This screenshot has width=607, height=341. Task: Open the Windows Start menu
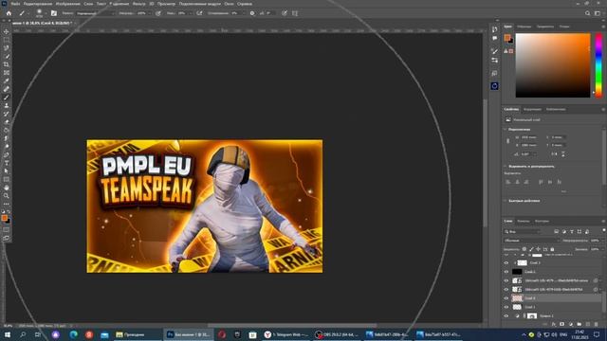[x=8, y=334]
